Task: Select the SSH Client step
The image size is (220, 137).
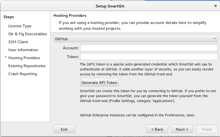Action: point(18,42)
